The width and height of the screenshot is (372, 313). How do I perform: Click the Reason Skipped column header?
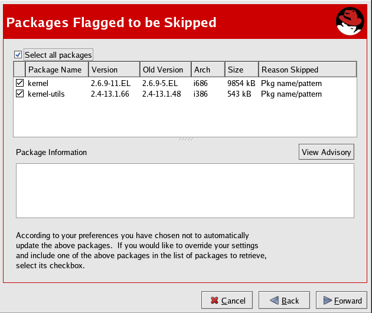pos(307,70)
